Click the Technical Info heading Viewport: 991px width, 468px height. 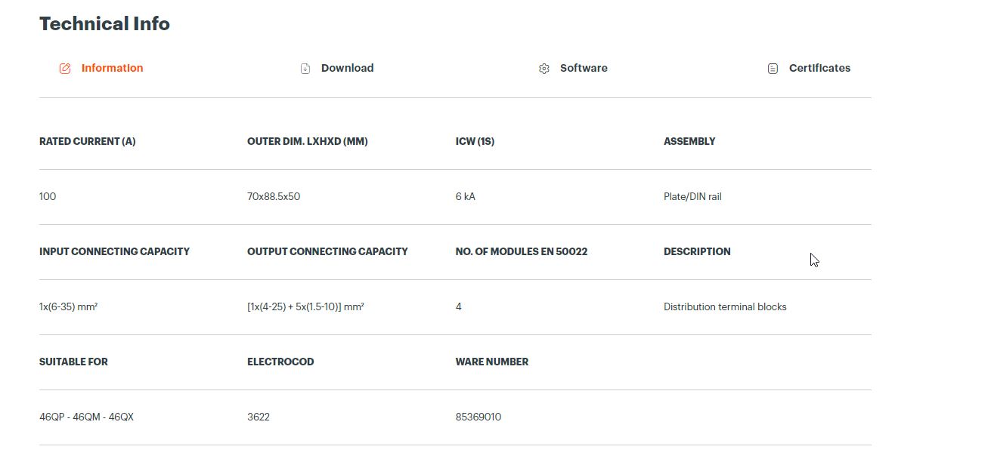click(104, 23)
